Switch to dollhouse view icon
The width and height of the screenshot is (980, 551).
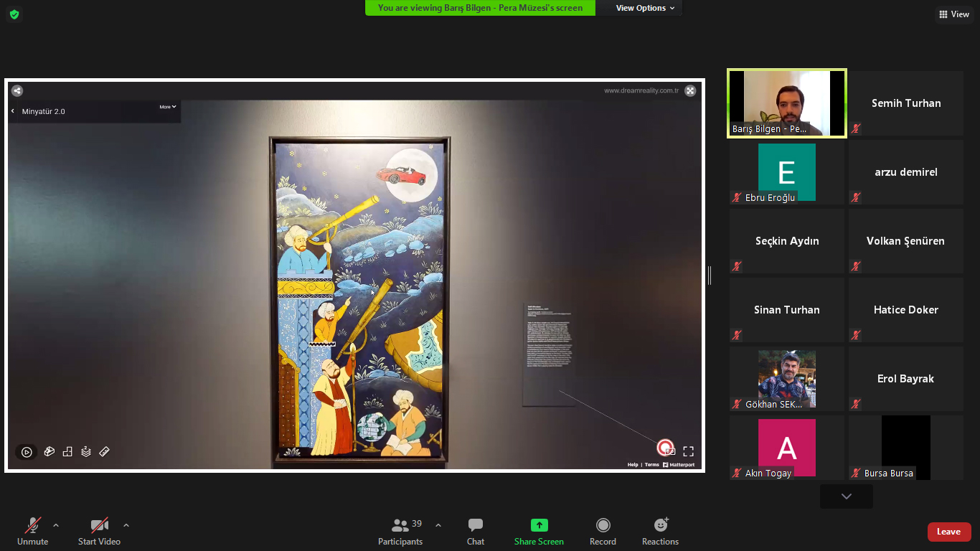[49, 452]
